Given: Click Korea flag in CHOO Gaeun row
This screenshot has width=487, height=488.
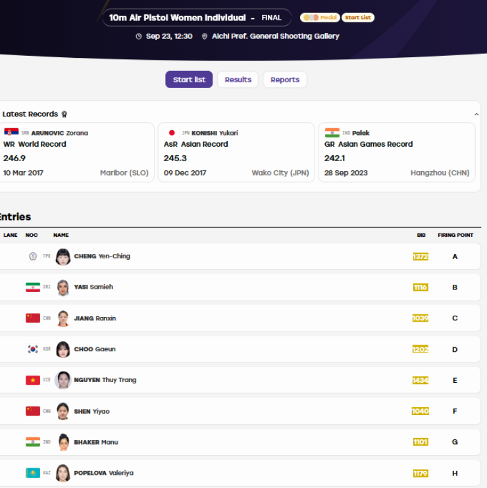Looking at the screenshot, I should (x=33, y=349).
